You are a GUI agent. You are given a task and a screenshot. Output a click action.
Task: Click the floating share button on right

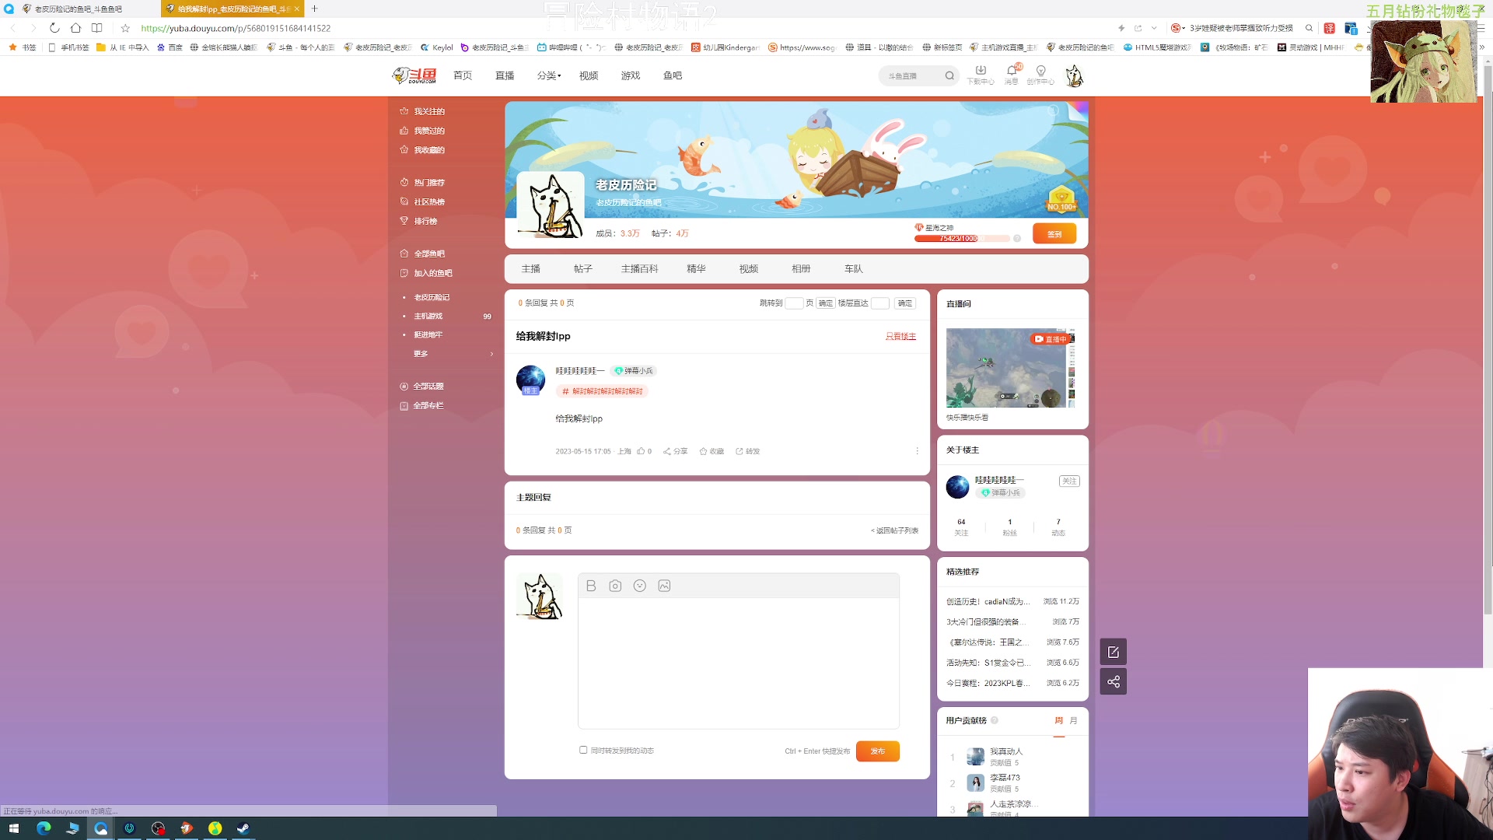(x=1113, y=681)
